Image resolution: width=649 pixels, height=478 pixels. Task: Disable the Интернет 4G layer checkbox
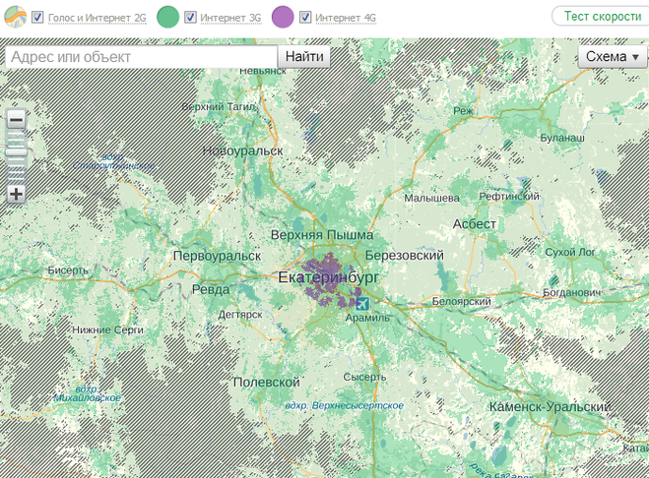[x=305, y=17]
